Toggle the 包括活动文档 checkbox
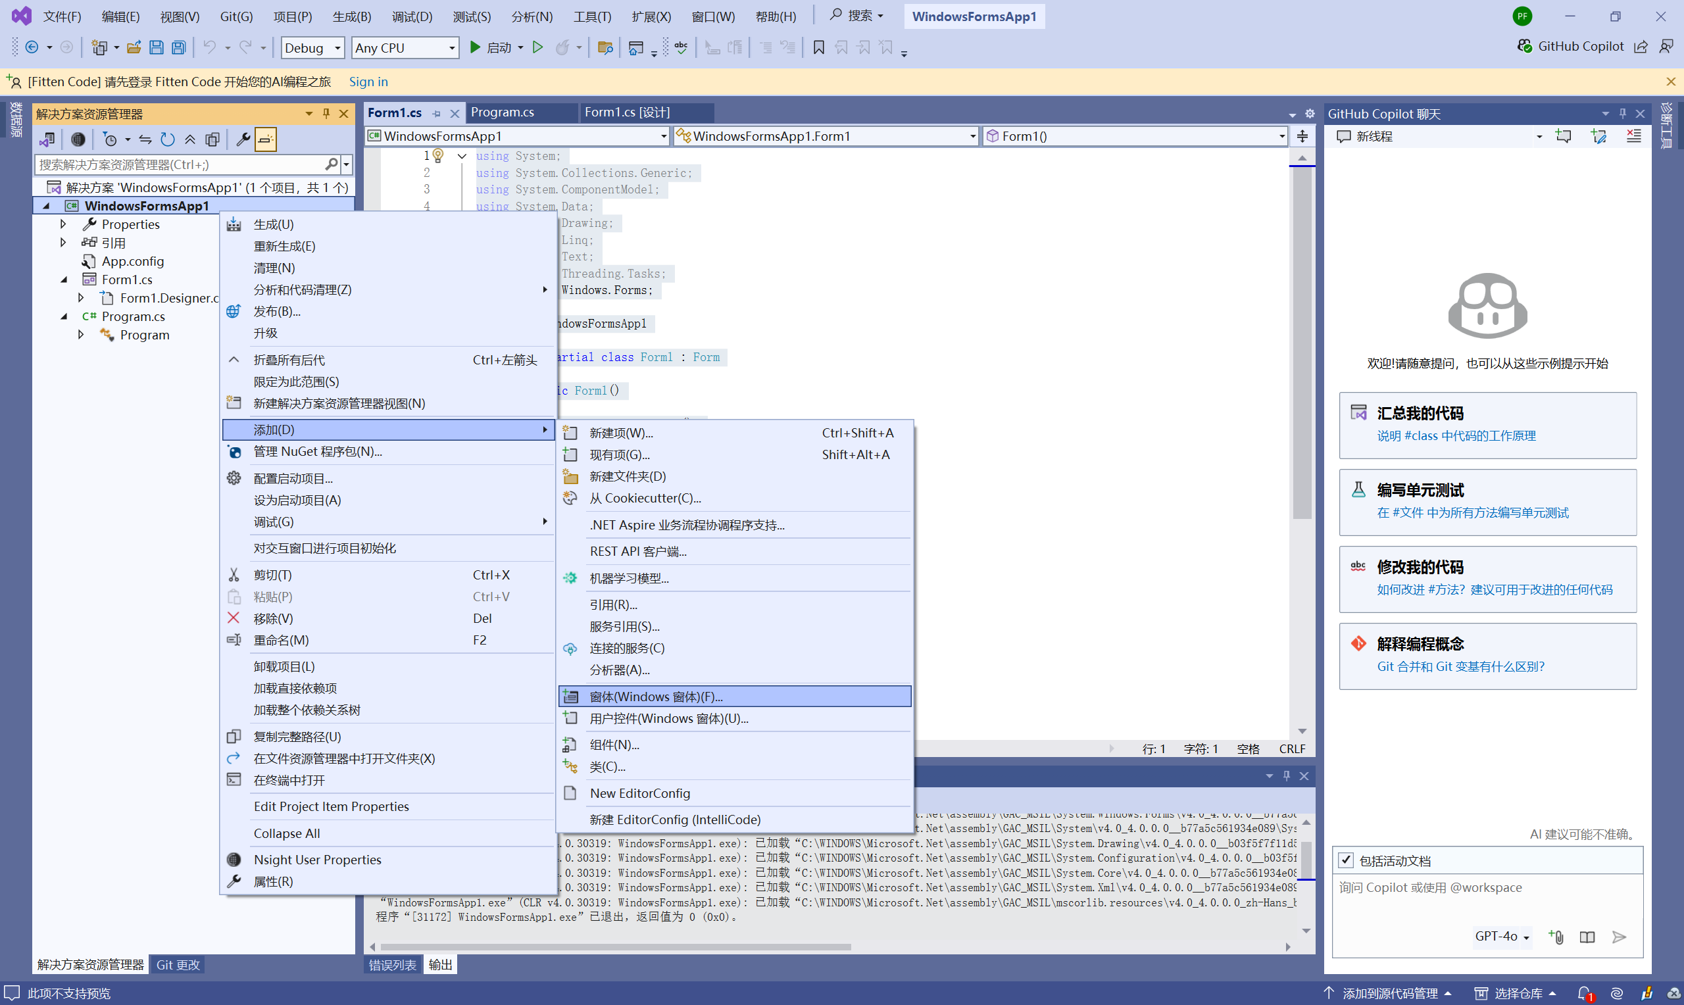The width and height of the screenshot is (1684, 1005). pos(1346,861)
